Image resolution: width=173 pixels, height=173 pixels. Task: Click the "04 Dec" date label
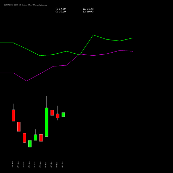(62, 164)
